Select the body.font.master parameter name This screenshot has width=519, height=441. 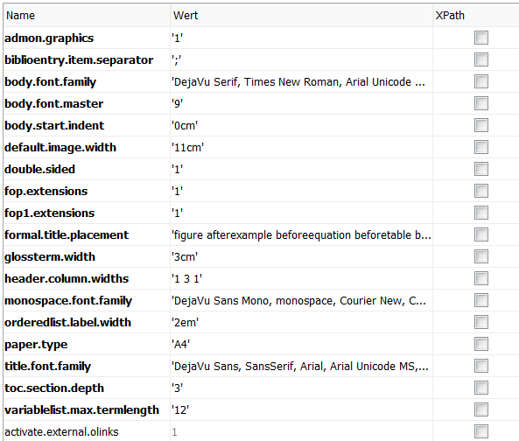tap(54, 103)
